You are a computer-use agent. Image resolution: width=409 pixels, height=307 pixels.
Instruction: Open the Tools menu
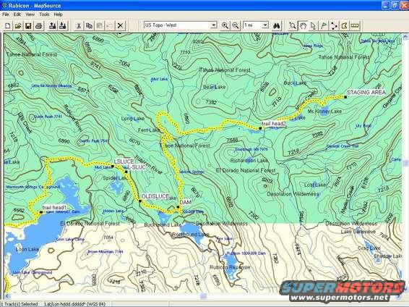pyautogui.click(x=44, y=14)
